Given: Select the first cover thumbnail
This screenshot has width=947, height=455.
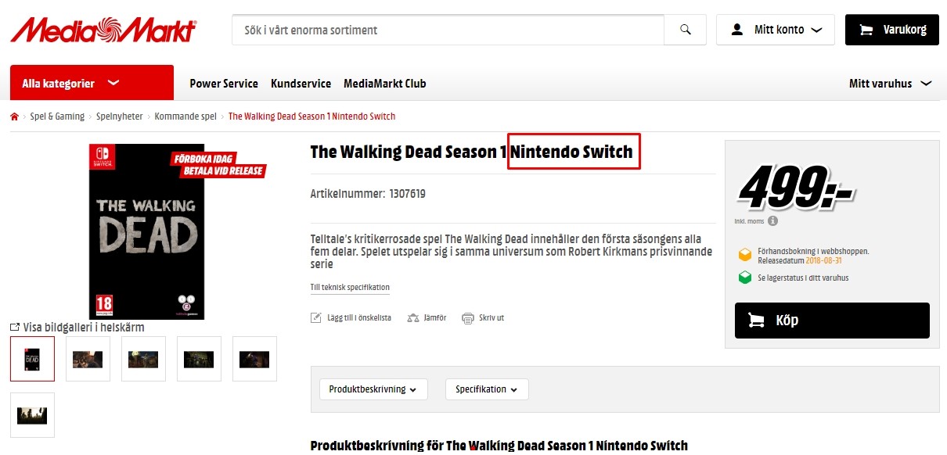Looking at the screenshot, I should tap(32, 359).
